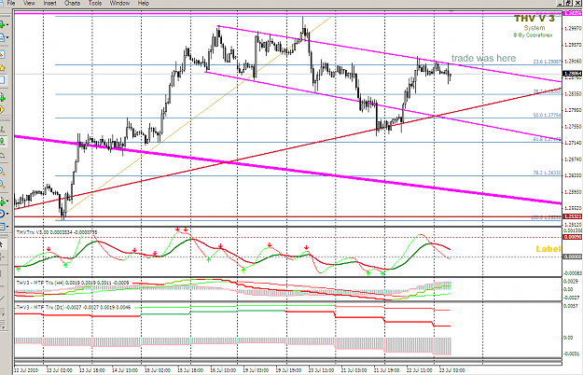This screenshot has width=583, height=375.
Task: Toggle the Navigator star icon
Action: click(2, 68)
